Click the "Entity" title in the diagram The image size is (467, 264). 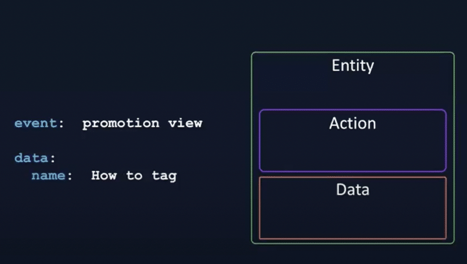pos(353,65)
